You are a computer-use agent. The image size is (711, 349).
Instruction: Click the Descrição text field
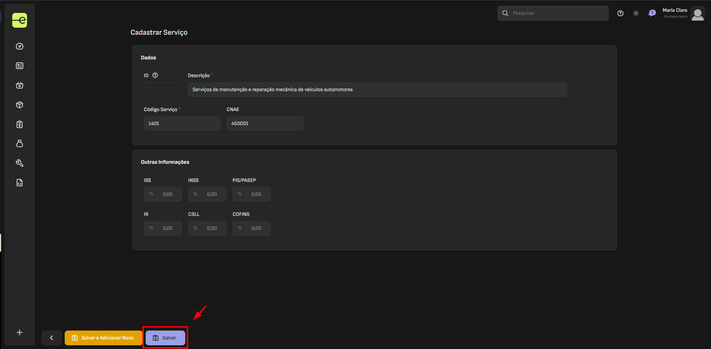pos(377,90)
